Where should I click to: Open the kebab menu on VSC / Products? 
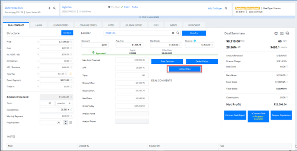click(x=71, y=67)
